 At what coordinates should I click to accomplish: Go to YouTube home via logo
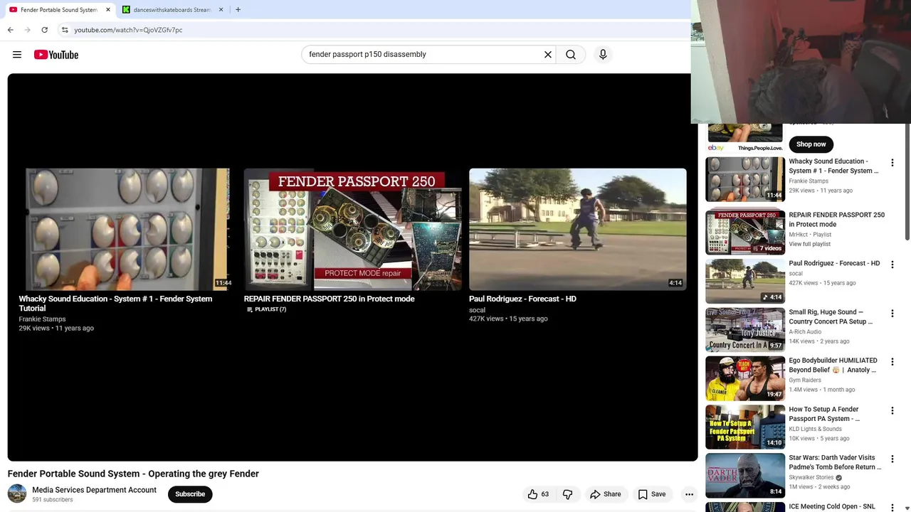coord(56,55)
